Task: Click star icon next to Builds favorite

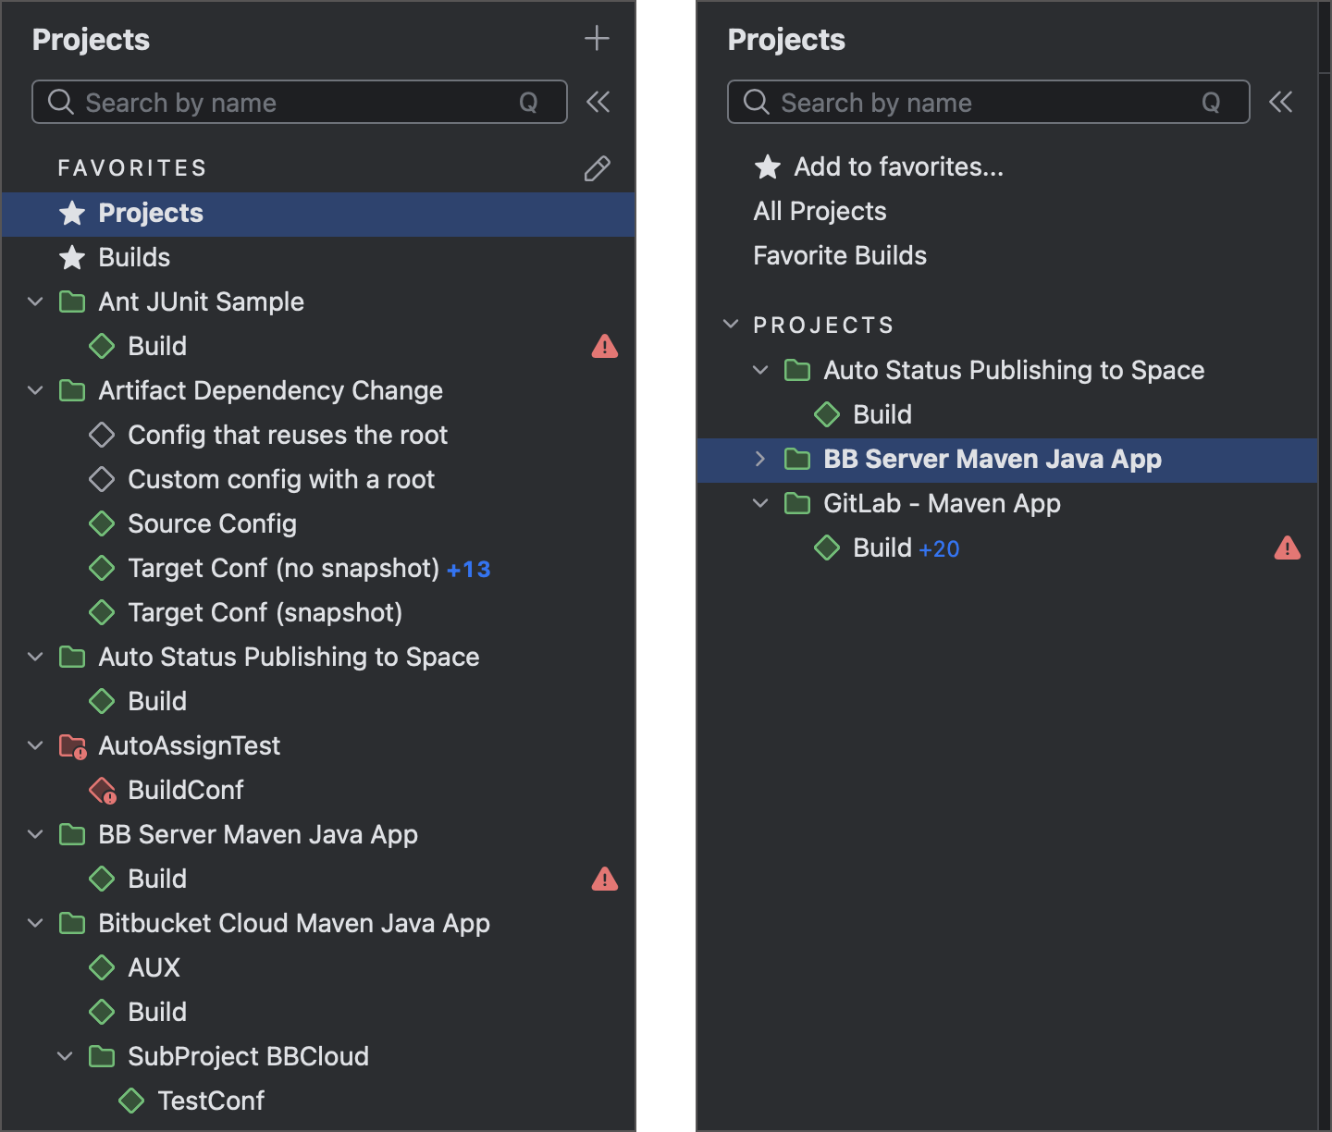Action: click(x=72, y=258)
